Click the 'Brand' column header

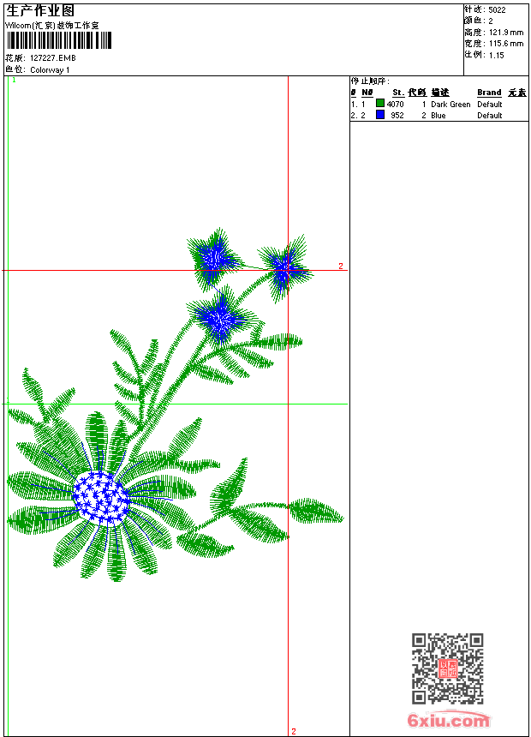tap(489, 93)
